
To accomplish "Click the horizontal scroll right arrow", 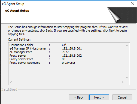I will [x=123, y=82].
